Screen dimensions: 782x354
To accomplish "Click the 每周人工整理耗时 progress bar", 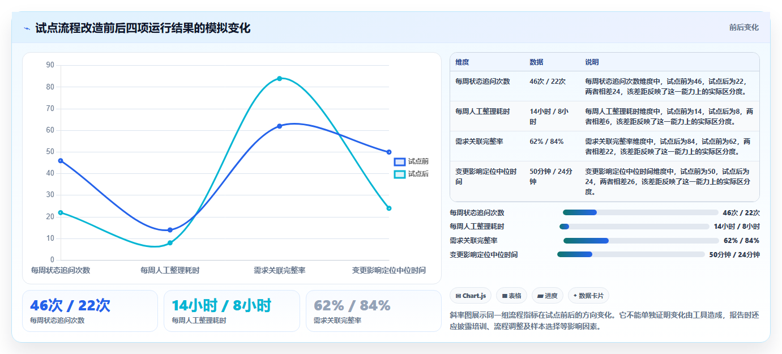I will pos(634,227).
